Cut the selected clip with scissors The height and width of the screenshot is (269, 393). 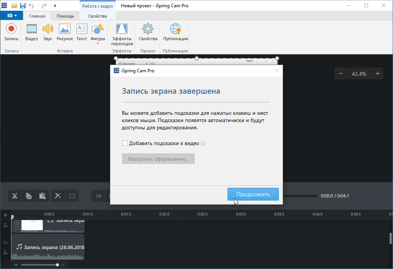(15, 196)
